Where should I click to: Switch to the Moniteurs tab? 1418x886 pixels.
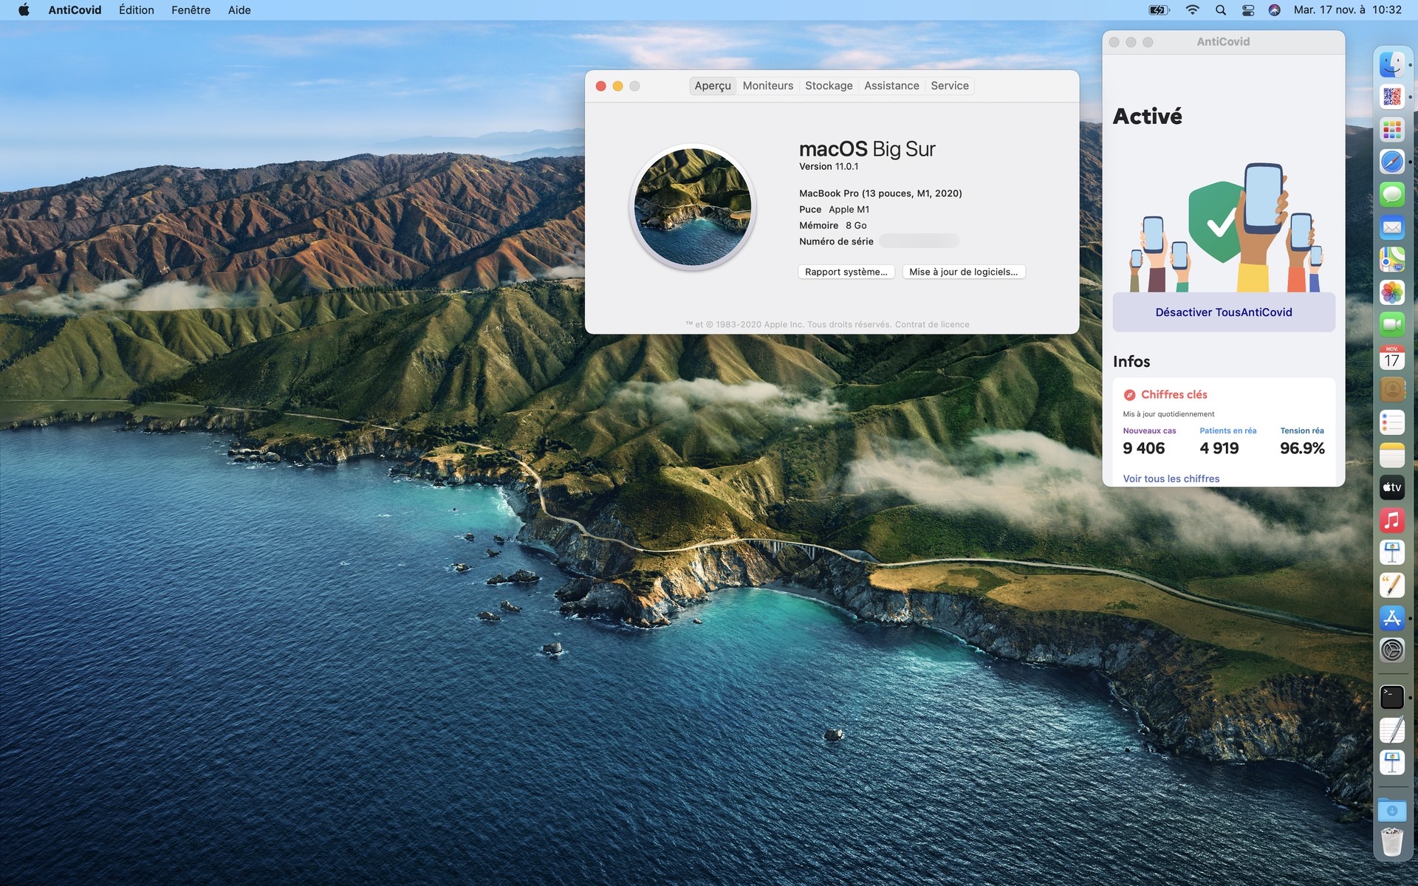pos(768,86)
